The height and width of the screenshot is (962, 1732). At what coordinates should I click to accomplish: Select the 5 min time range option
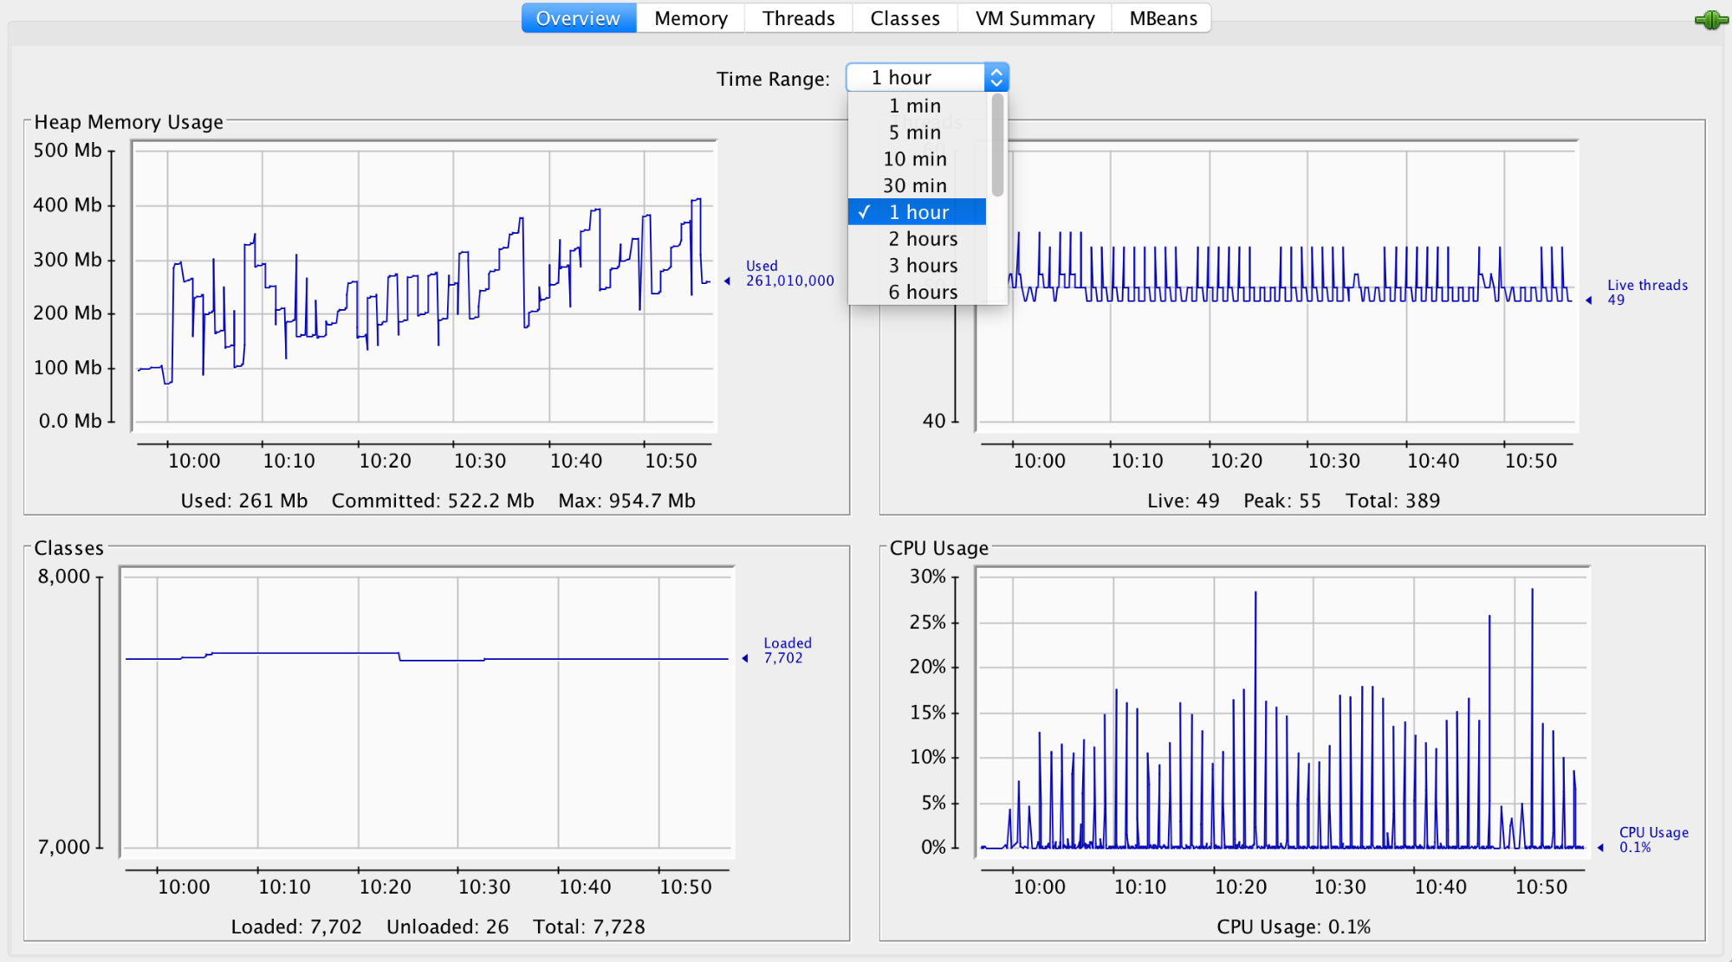coord(914,132)
